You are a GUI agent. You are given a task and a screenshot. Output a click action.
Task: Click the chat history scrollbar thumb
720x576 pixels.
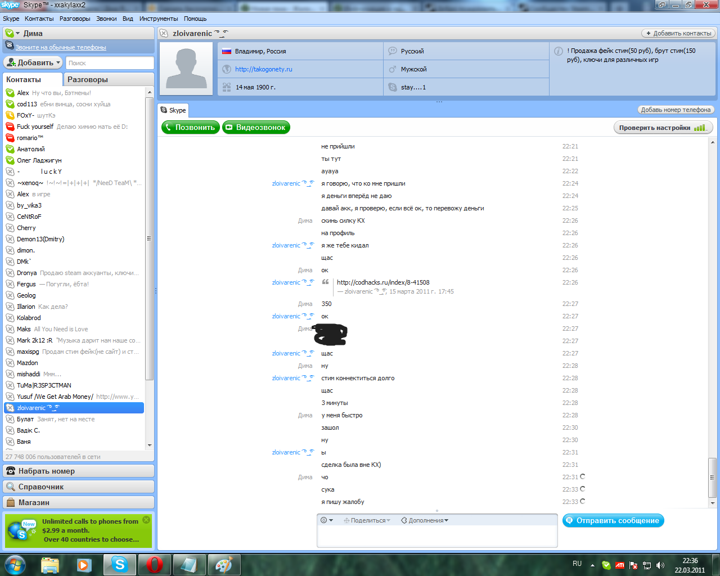713,478
